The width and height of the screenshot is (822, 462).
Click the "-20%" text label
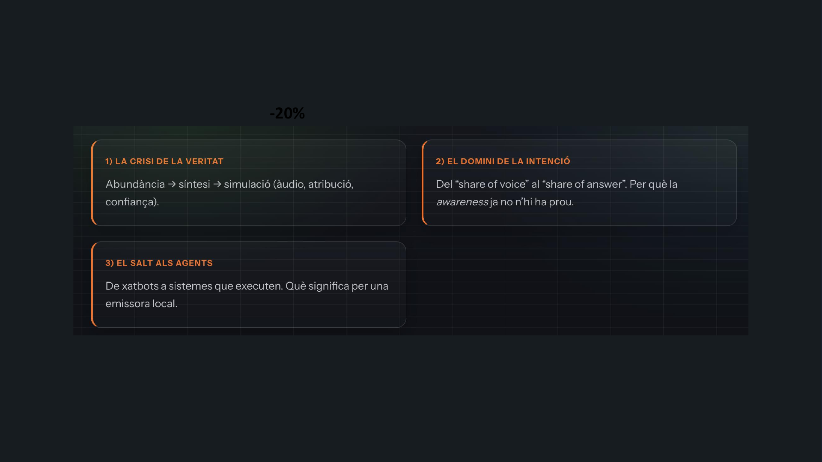point(287,113)
